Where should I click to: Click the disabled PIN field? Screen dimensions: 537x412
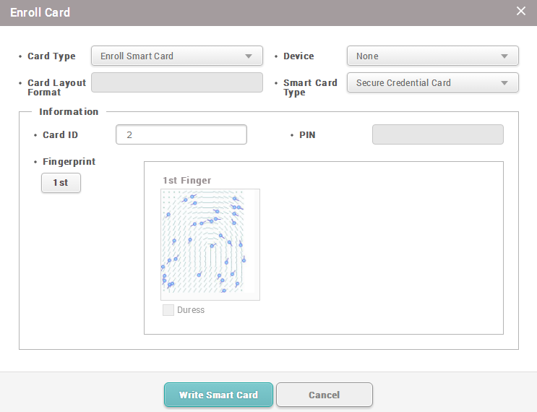click(x=437, y=134)
